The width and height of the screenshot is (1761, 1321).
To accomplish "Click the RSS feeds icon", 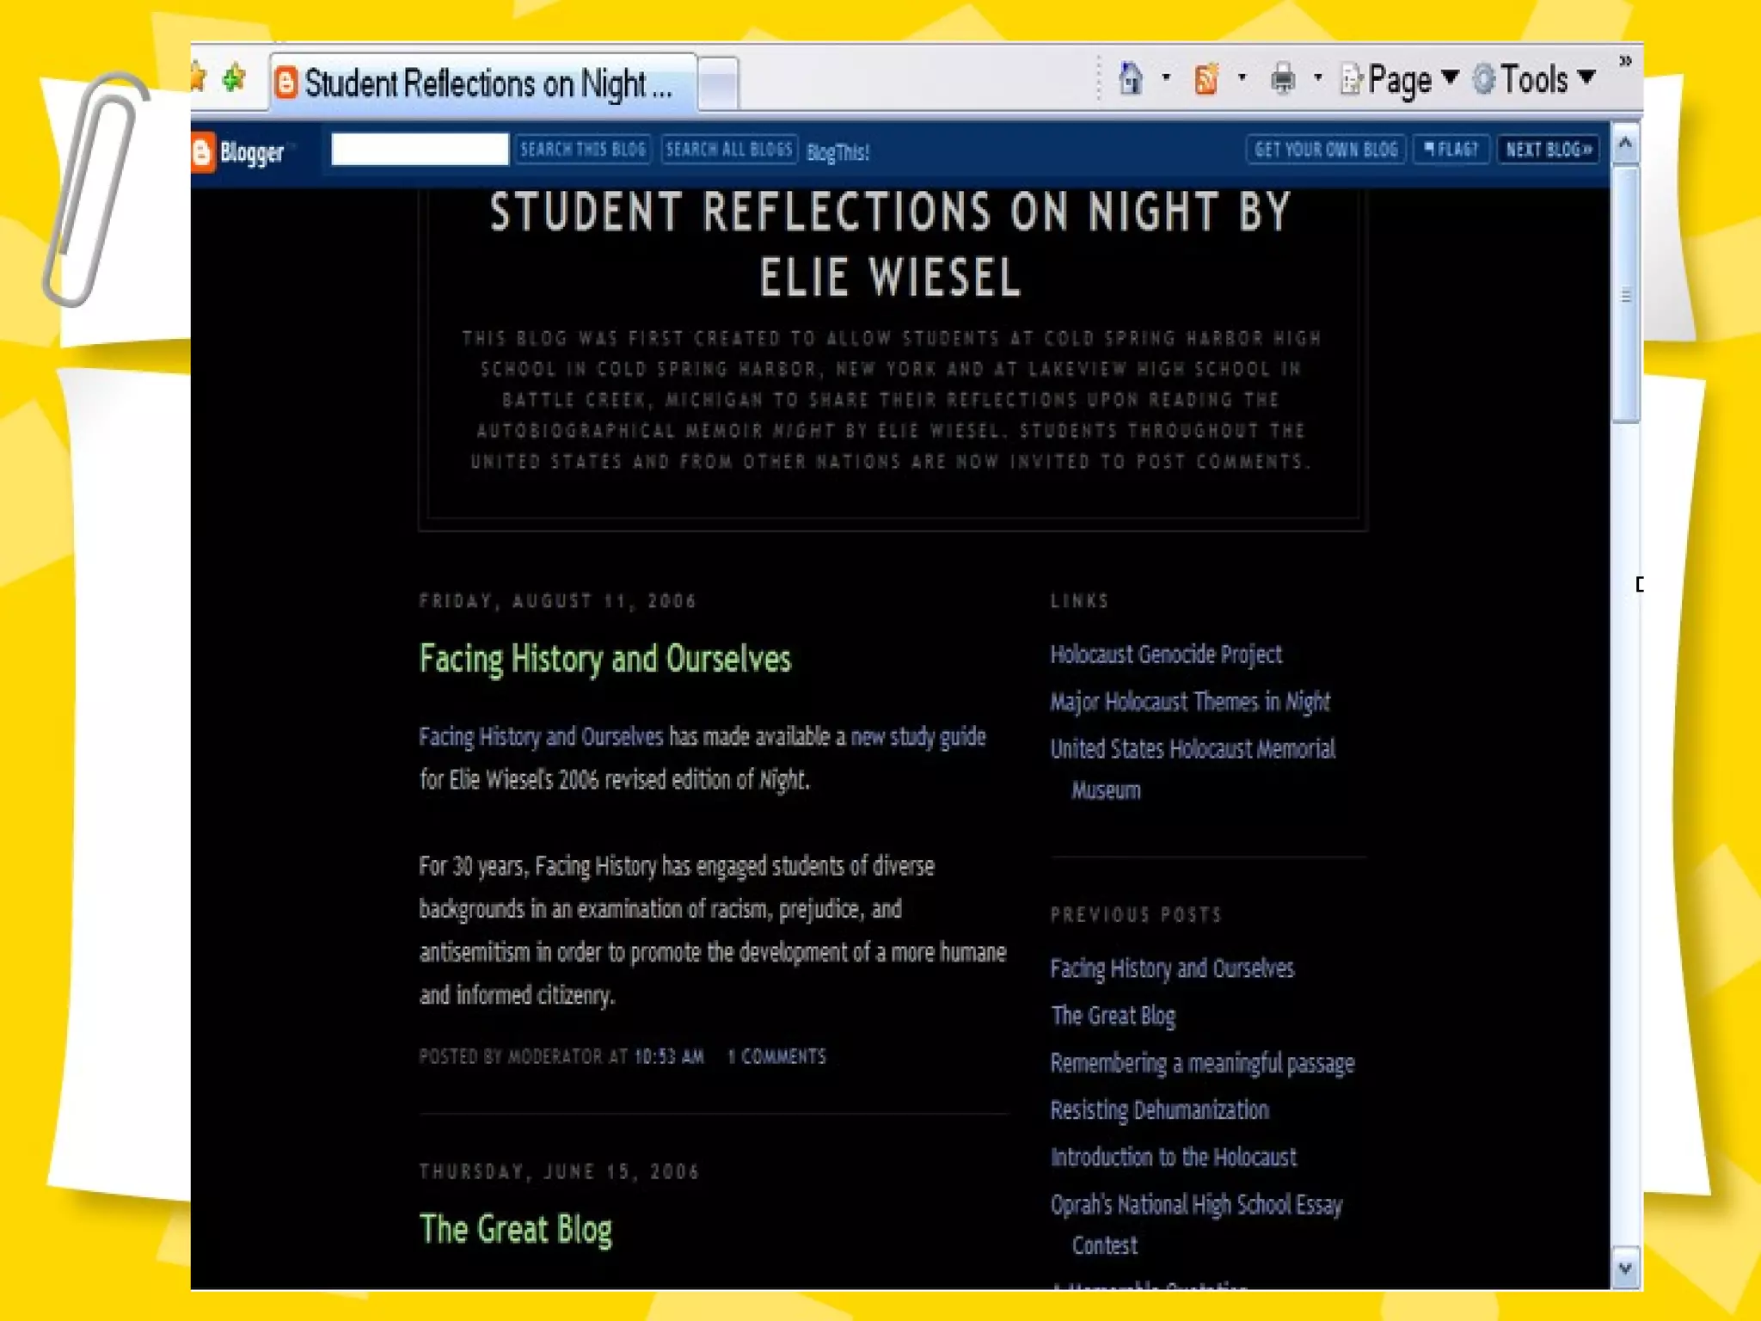I will (1206, 80).
